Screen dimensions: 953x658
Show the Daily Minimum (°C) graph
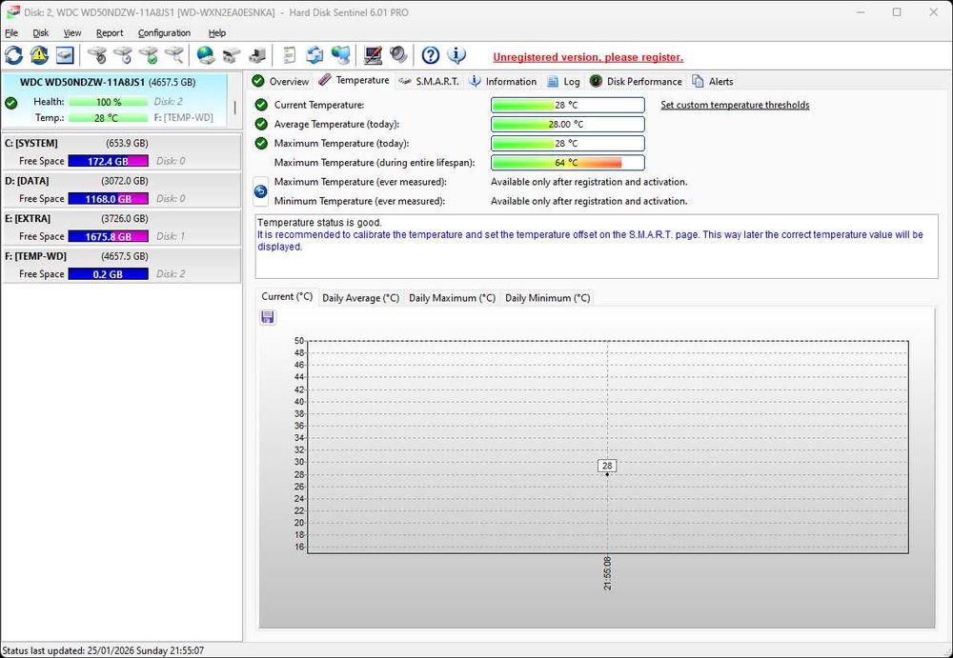pos(548,298)
